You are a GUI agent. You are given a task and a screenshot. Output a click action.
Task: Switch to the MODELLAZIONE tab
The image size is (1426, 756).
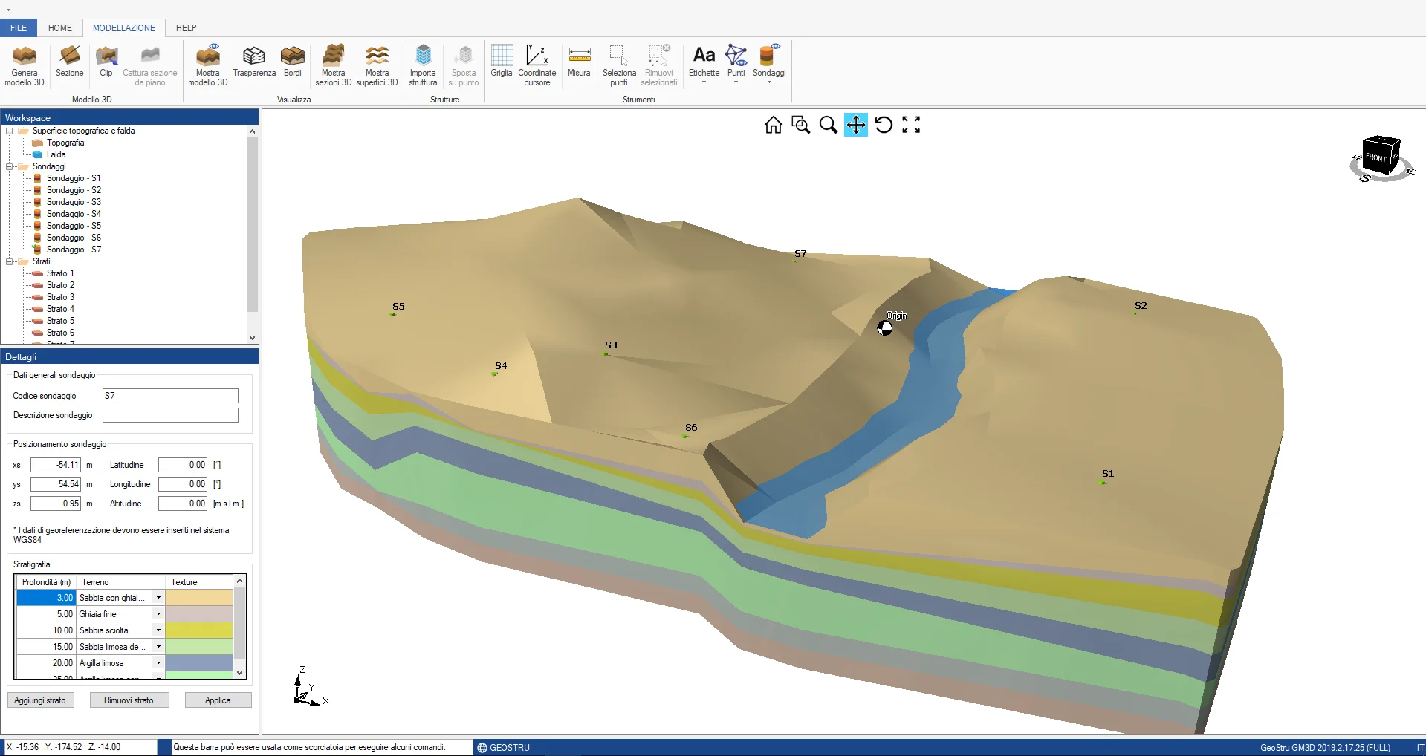[x=124, y=28]
